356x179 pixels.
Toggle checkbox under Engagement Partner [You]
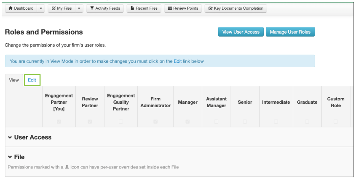pyautogui.click(x=59, y=121)
